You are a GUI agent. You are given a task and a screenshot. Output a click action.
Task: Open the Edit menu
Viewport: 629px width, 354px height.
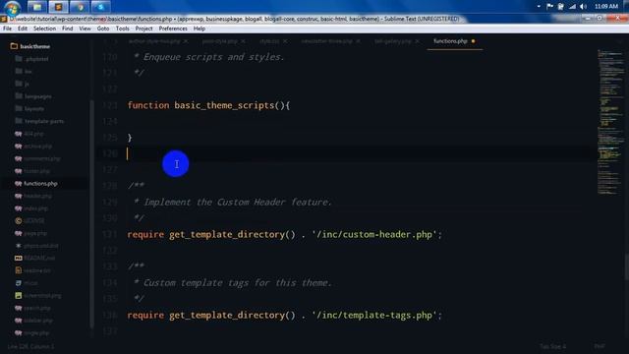point(23,29)
